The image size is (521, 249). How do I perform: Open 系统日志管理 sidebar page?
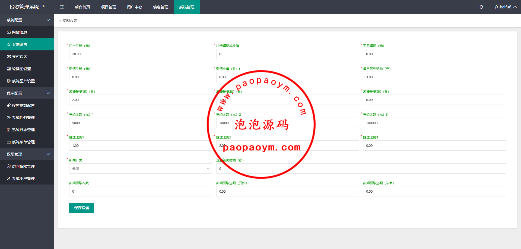[x=27, y=130]
